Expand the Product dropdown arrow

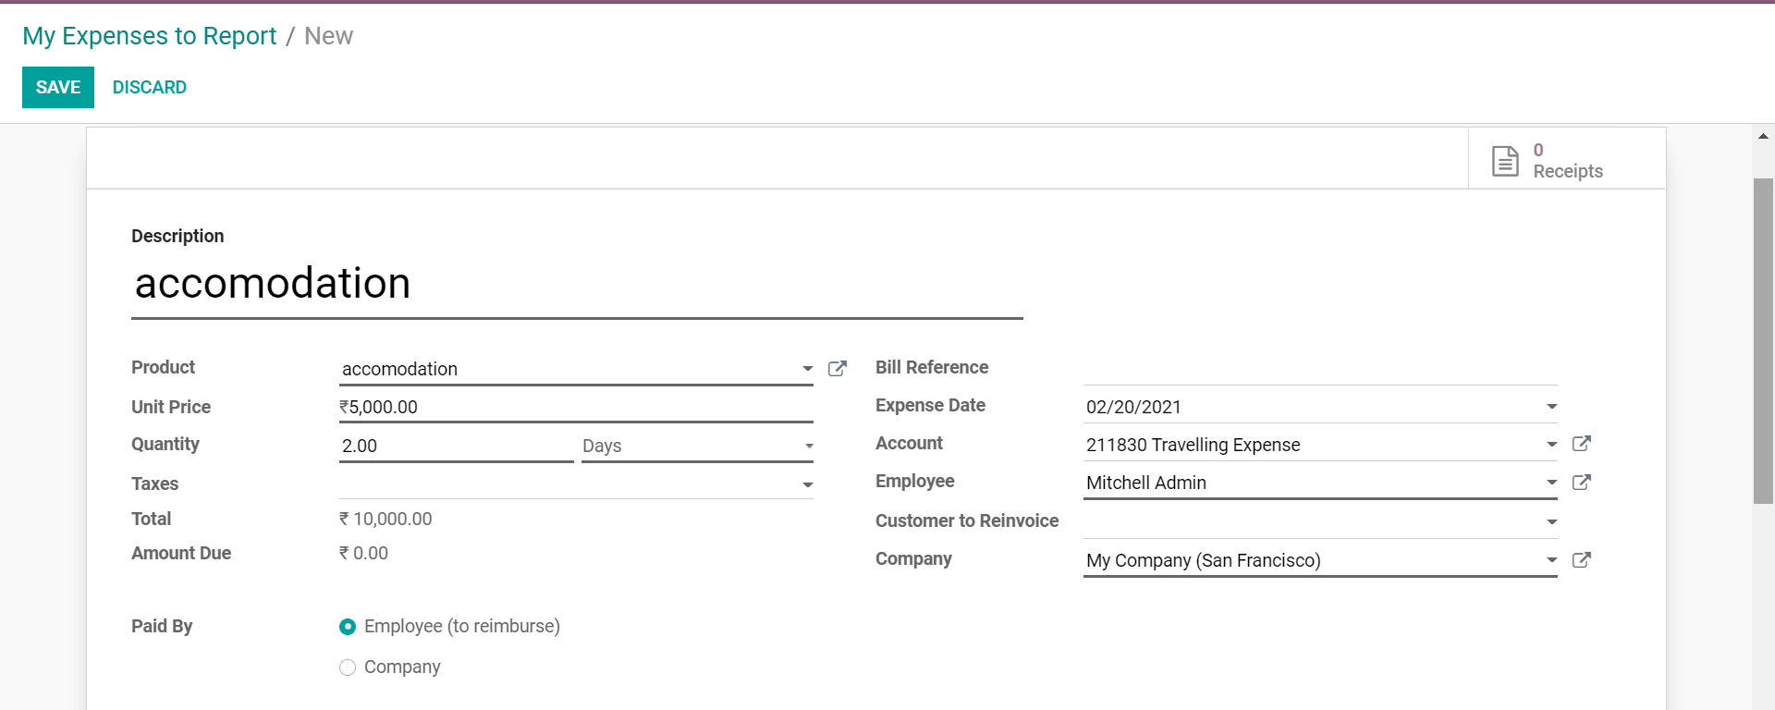[807, 369]
